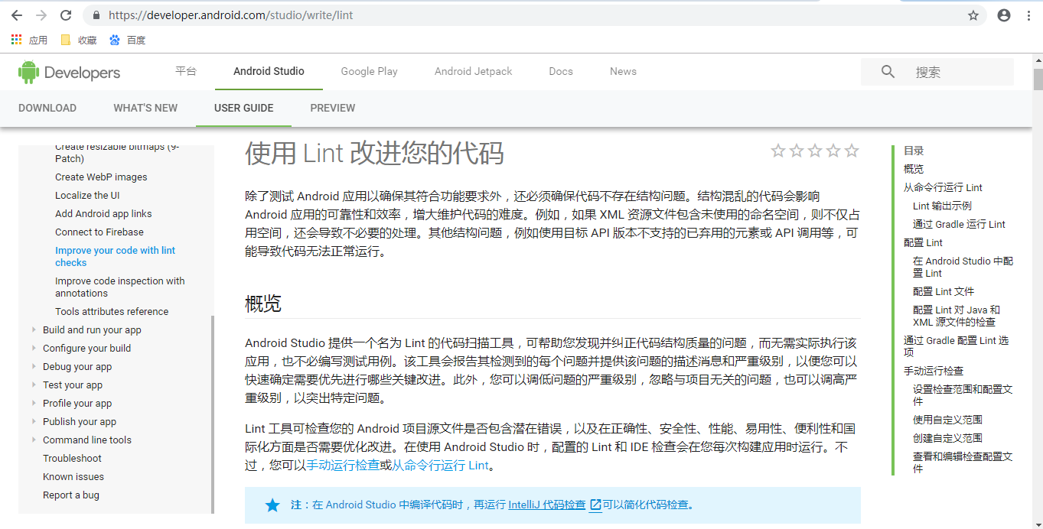Open the Chrome profile avatar icon
The width and height of the screenshot is (1043, 529).
tap(1004, 15)
